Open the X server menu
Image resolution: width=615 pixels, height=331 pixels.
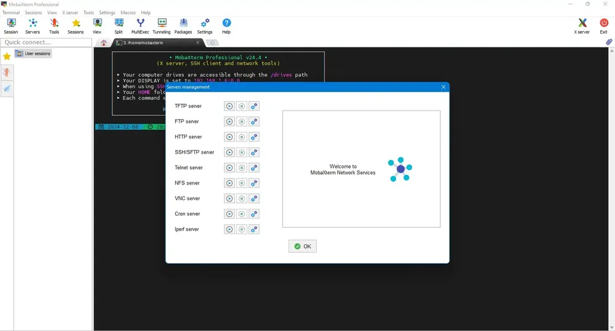[70, 12]
